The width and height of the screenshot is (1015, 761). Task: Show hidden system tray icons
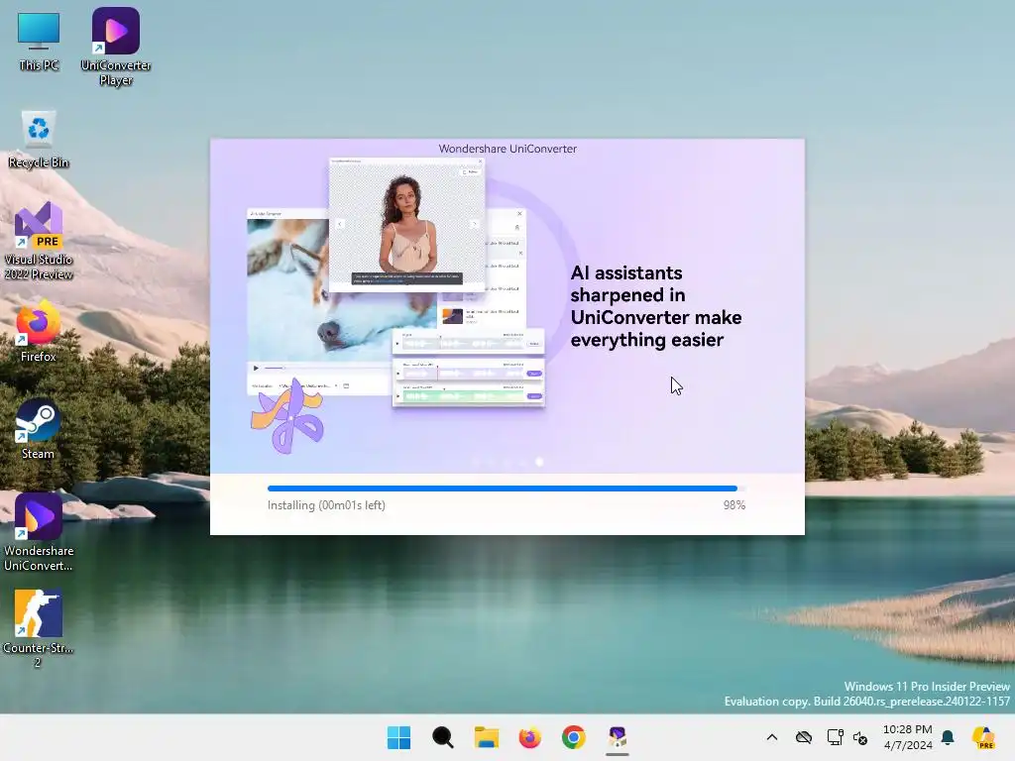click(x=771, y=737)
